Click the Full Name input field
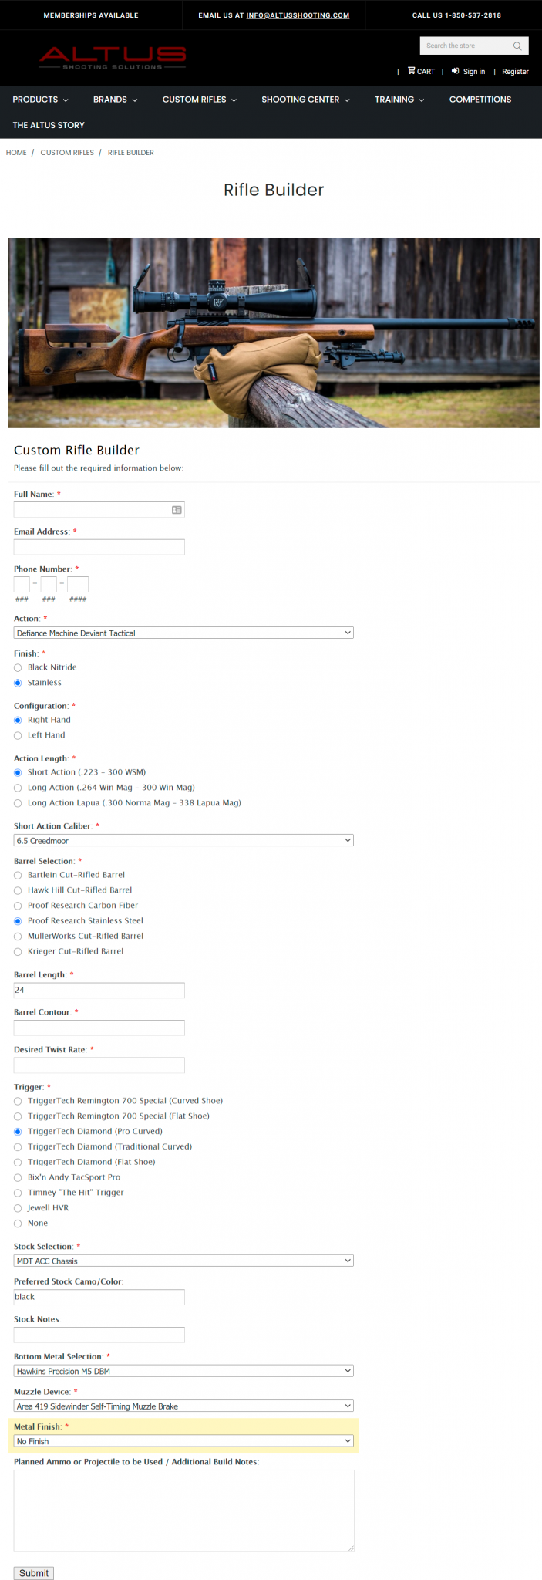542x1580 pixels. pos(99,510)
